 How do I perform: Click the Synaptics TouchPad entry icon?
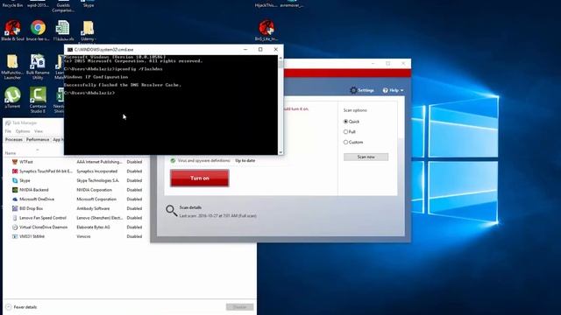(15, 171)
